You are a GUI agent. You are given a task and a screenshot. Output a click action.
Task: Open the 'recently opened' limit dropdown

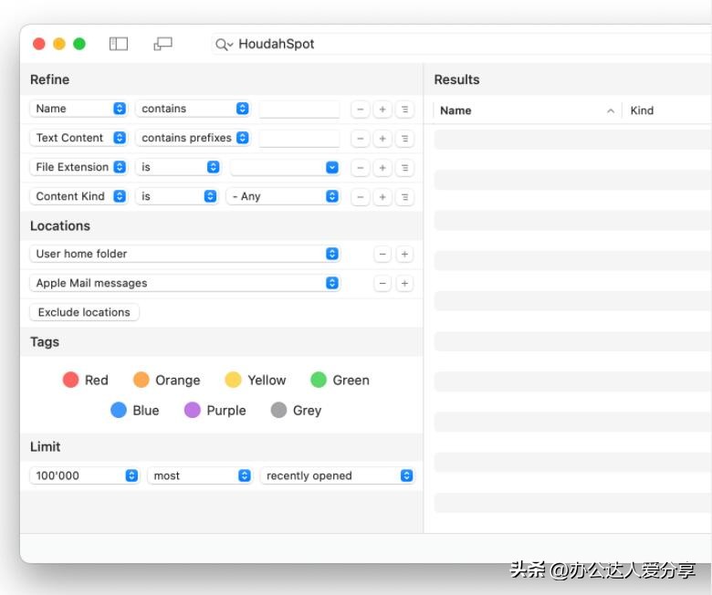tap(338, 475)
